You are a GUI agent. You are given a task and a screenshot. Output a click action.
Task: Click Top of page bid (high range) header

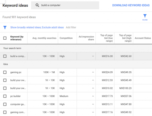(x=125, y=38)
